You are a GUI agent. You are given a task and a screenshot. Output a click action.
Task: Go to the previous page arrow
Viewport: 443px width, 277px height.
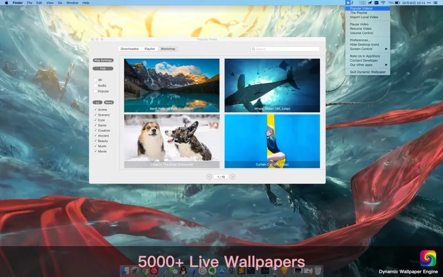point(209,177)
